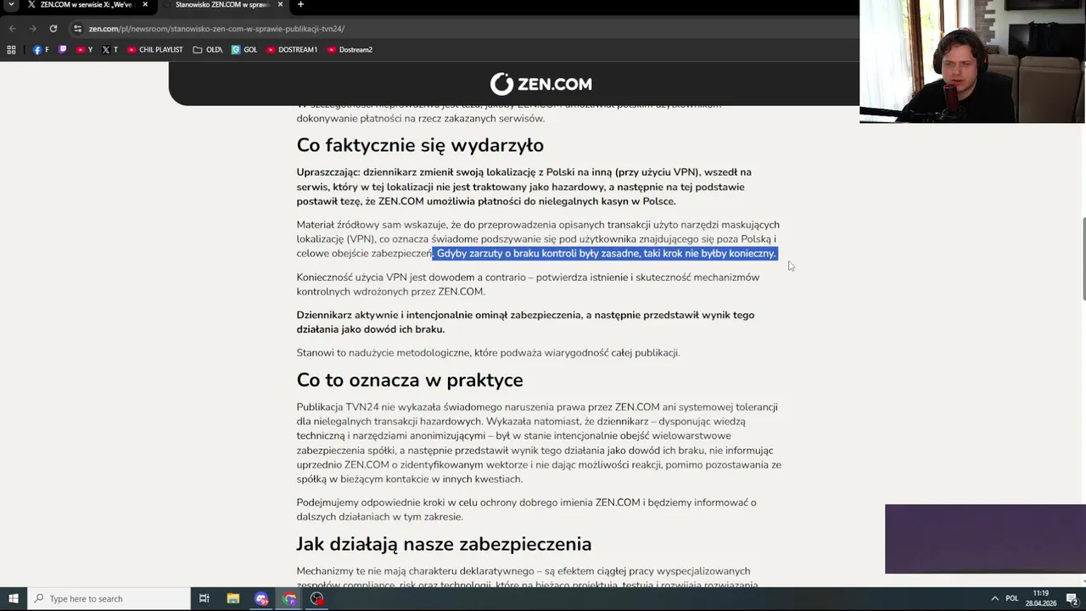
Task: Open the X 'T' bookmark
Action: tap(109, 50)
